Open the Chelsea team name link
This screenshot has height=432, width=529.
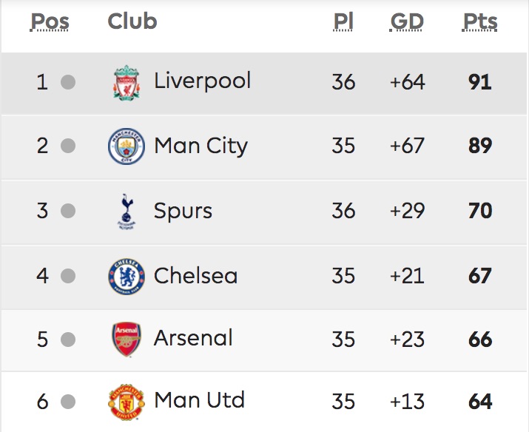195,276
